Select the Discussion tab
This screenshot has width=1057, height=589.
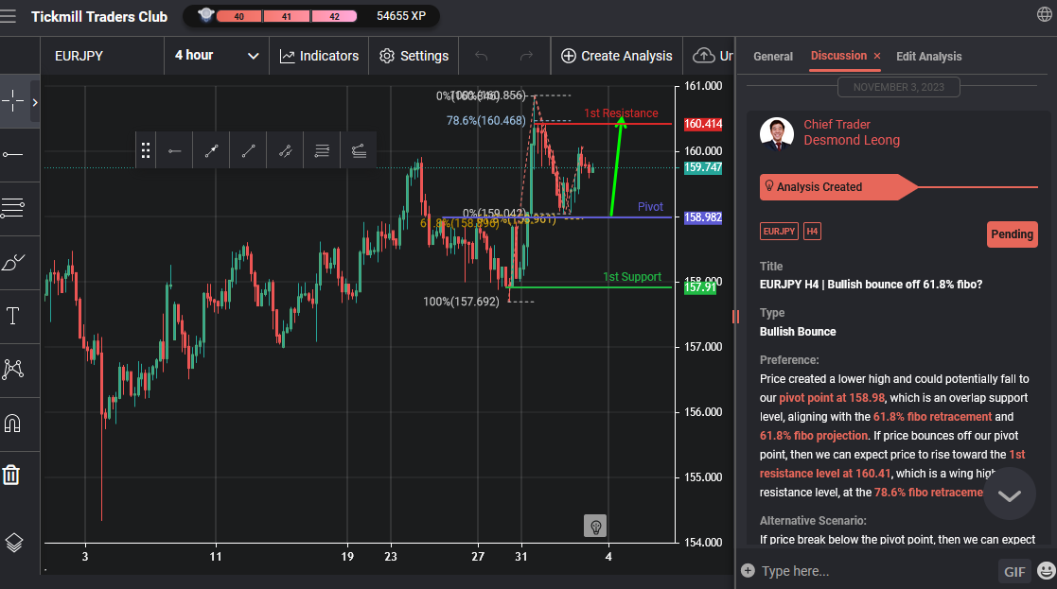click(838, 56)
